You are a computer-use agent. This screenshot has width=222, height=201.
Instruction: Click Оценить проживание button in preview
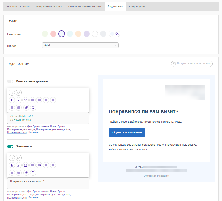[x=127, y=133]
